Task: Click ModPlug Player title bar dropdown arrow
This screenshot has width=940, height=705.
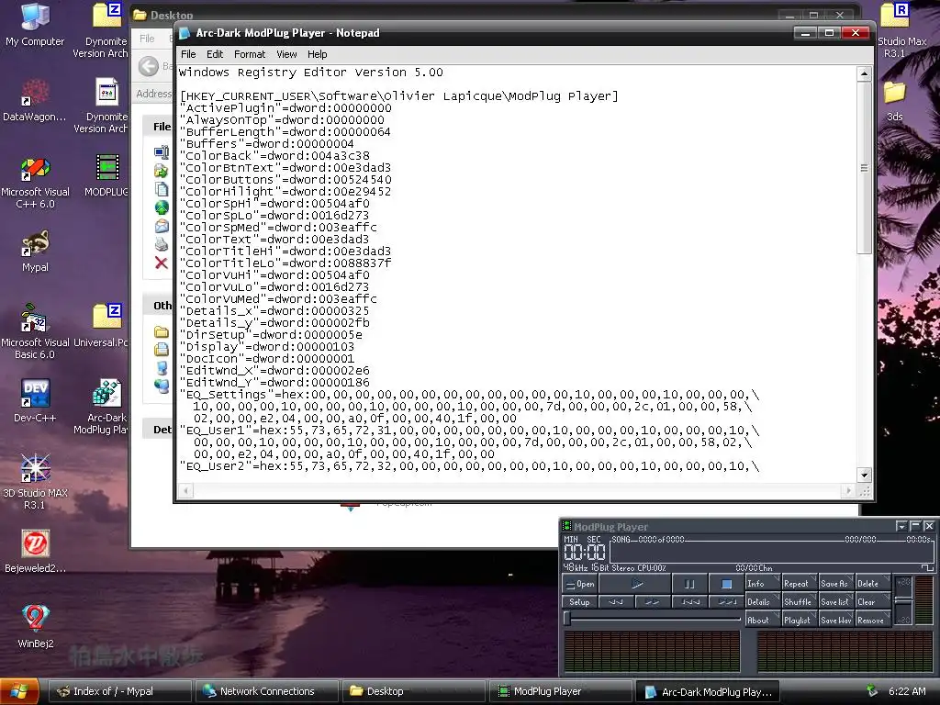Action: pyautogui.click(x=901, y=526)
